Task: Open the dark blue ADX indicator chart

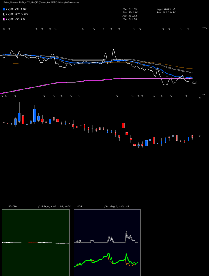Action: tap(107, 243)
